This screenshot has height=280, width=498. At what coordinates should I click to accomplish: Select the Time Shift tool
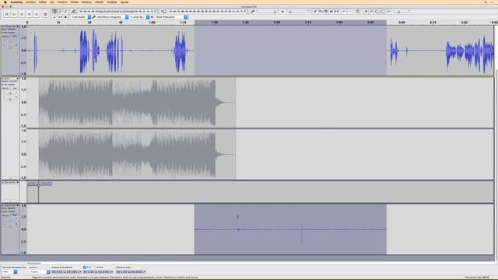(61, 17)
